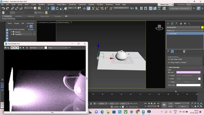The width and height of the screenshot is (204, 115).
Task: Choose the Select Object tool
Action: tap(35, 8)
